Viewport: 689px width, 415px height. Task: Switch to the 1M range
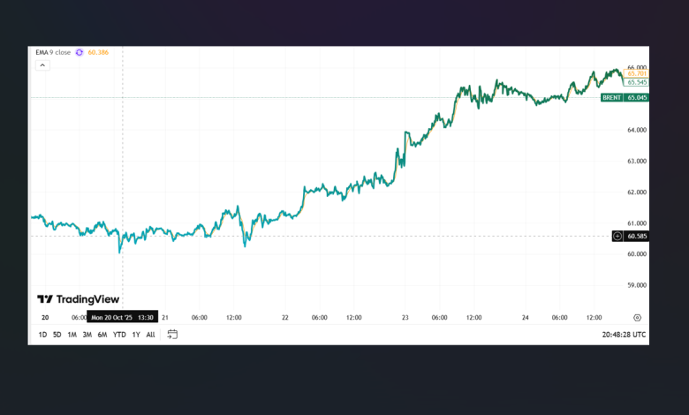point(72,335)
